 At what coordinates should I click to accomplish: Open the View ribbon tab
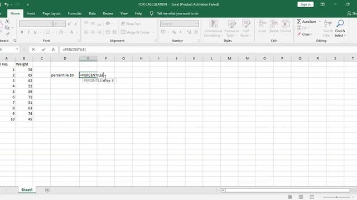click(x=124, y=13)
